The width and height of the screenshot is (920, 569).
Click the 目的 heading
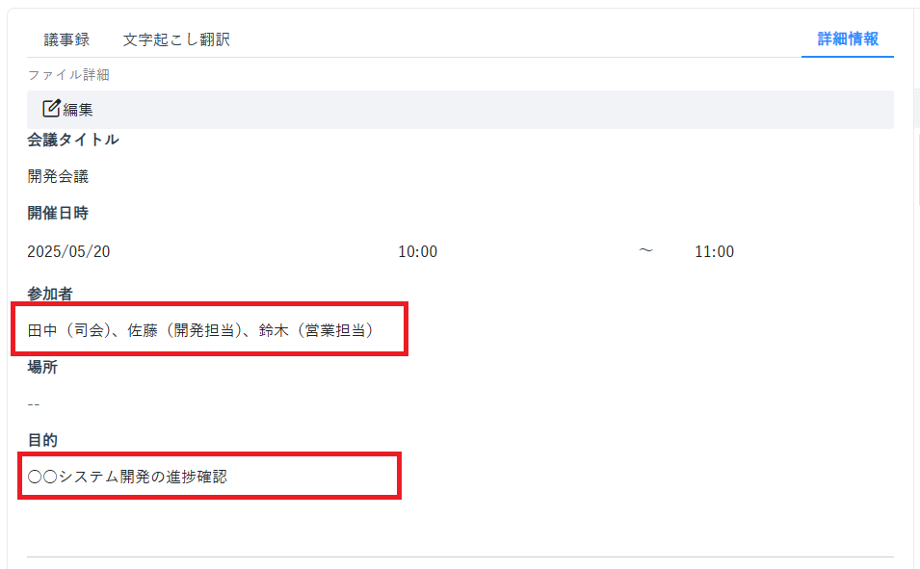[x=42, y=440]
